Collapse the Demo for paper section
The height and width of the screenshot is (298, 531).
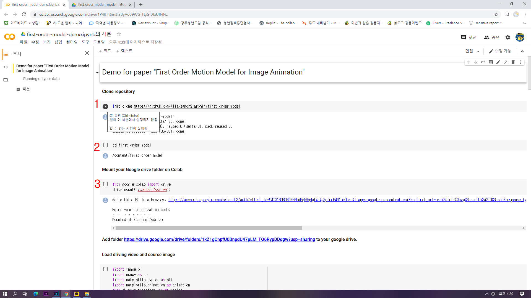tap(97, 73)
